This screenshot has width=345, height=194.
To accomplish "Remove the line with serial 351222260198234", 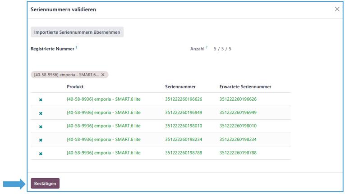I will tap(41, 140).
